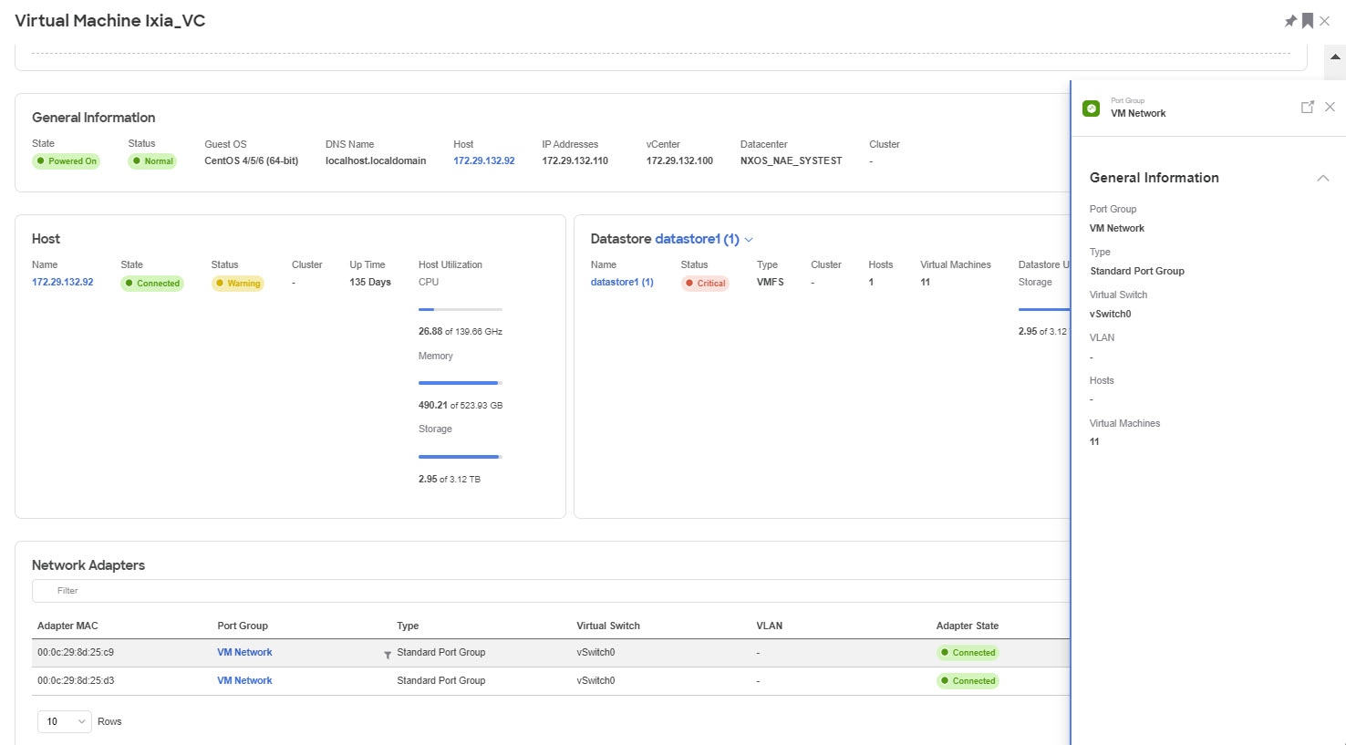
Task: Click the CPU utilization progress bar
Action: (460, 309)
